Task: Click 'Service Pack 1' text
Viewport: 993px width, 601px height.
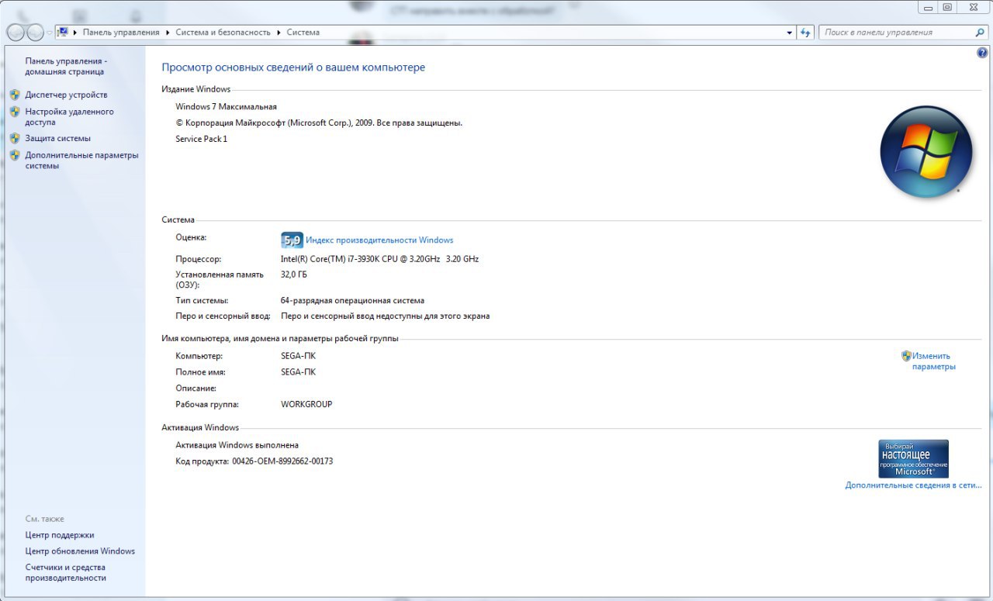Action: tap(202, 140)
